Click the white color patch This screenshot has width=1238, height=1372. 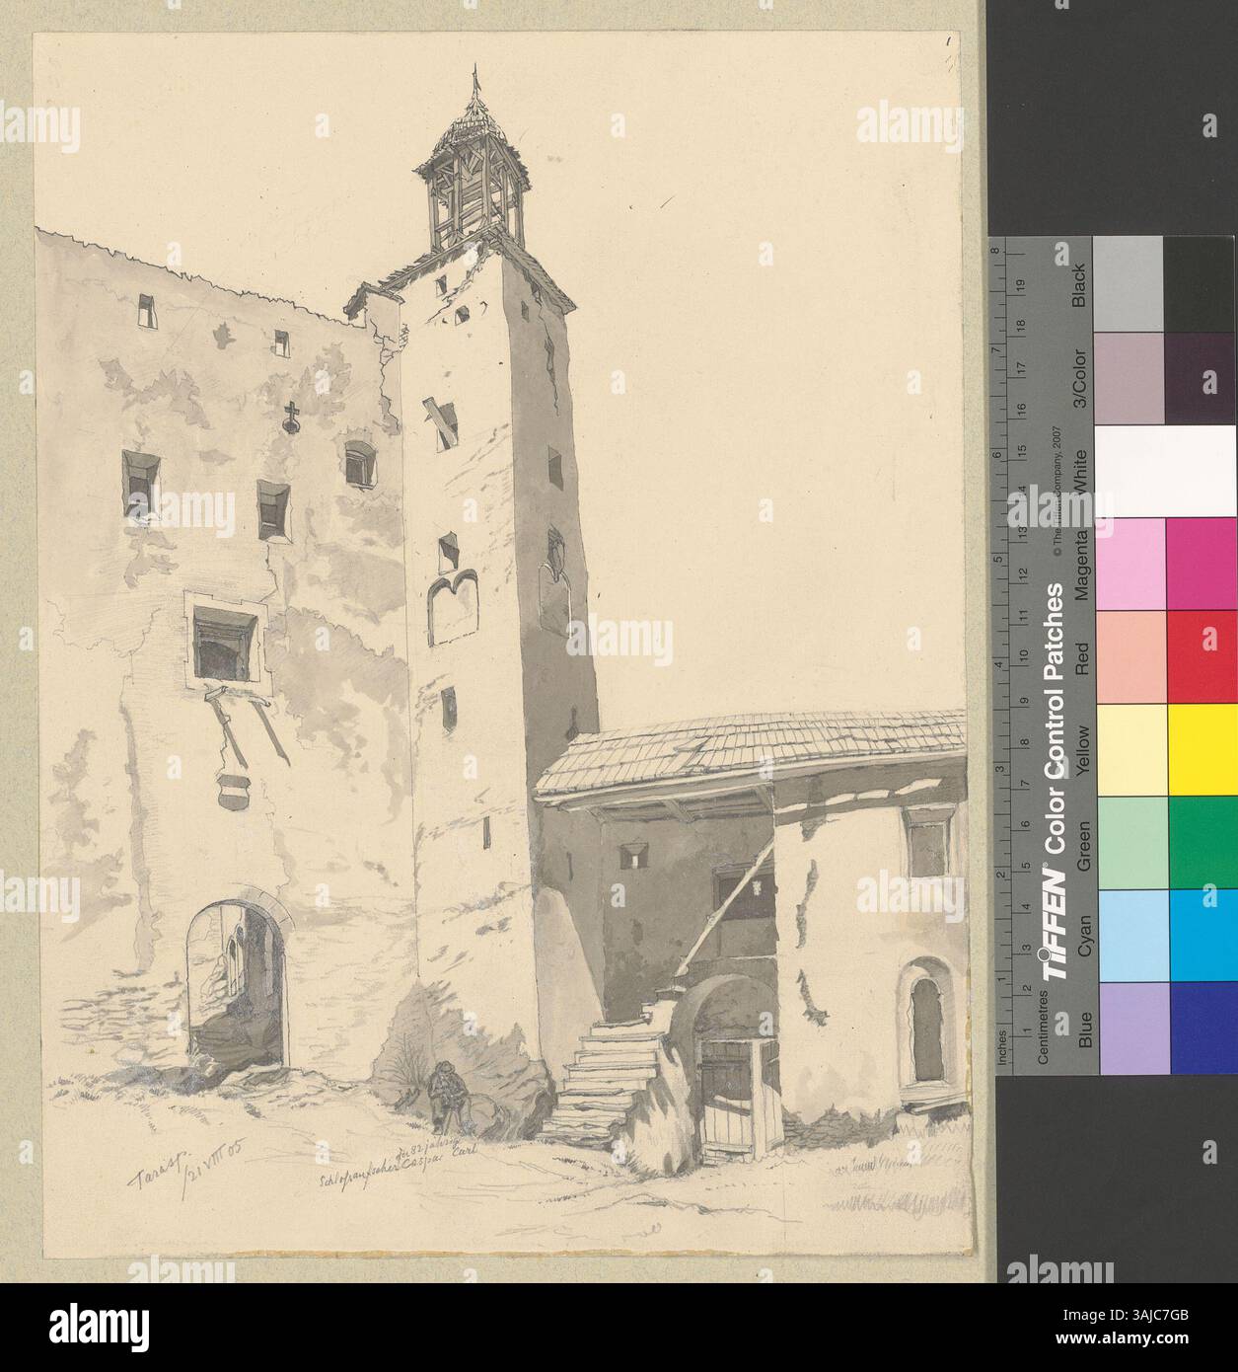click(x=1164, y=470)
